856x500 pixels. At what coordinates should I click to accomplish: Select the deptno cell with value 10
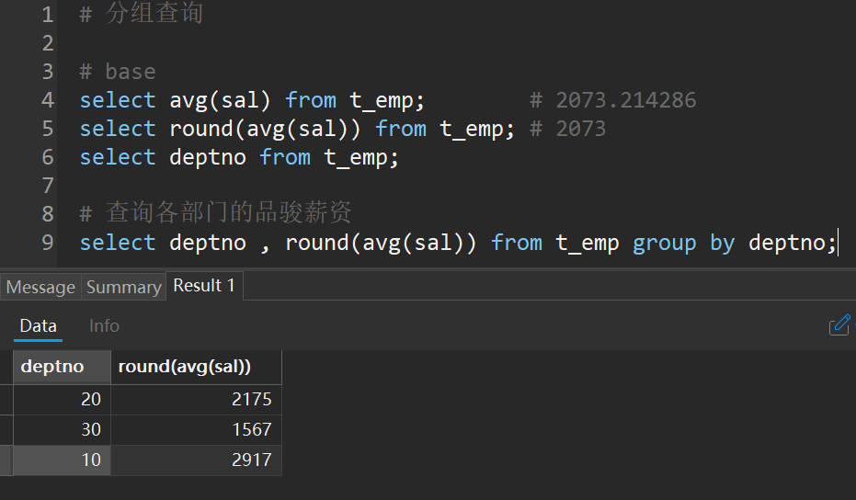click(x=62, y=460)
